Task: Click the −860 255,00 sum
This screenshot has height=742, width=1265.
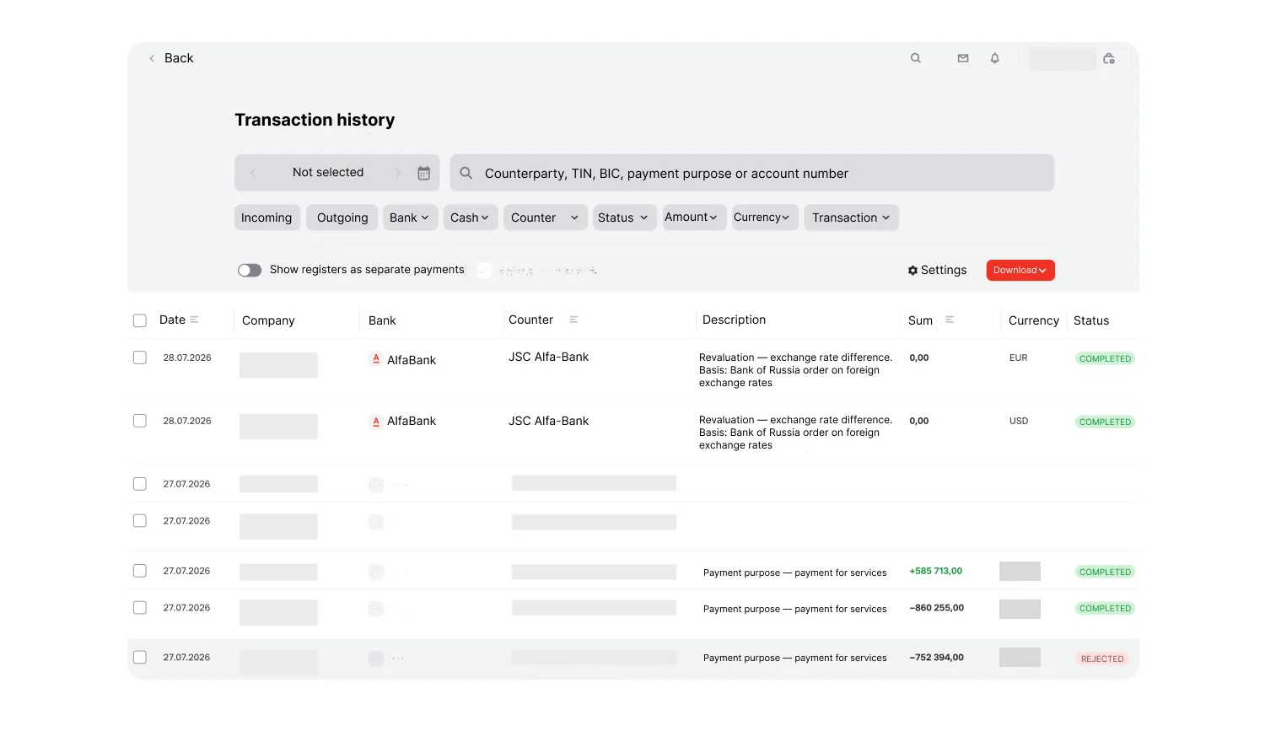Action: pyautogui.click(x=937, y=608)
